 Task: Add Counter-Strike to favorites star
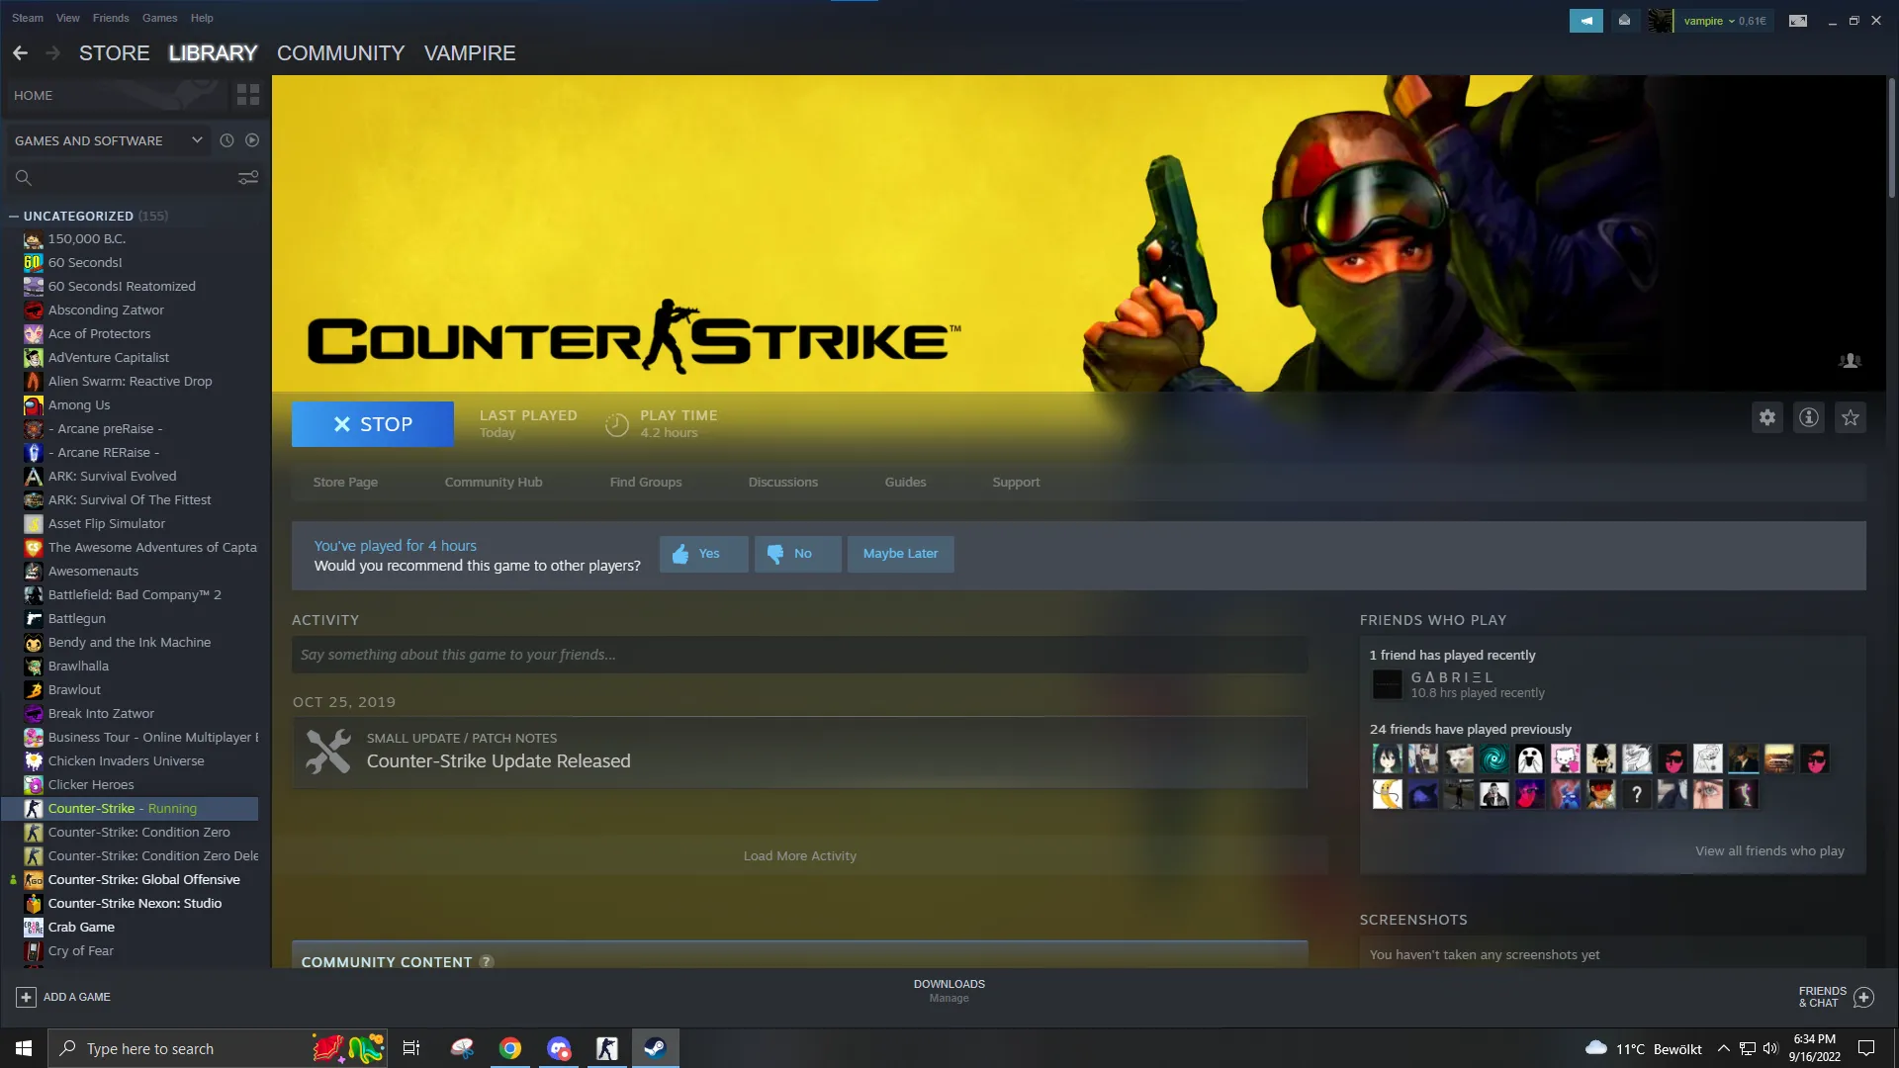[1851, 417]
